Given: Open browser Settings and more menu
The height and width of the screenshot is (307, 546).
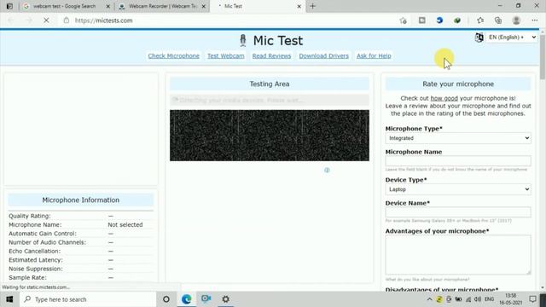Looking at the screenshot, I should pyautogui.click(x=535, y=20).
